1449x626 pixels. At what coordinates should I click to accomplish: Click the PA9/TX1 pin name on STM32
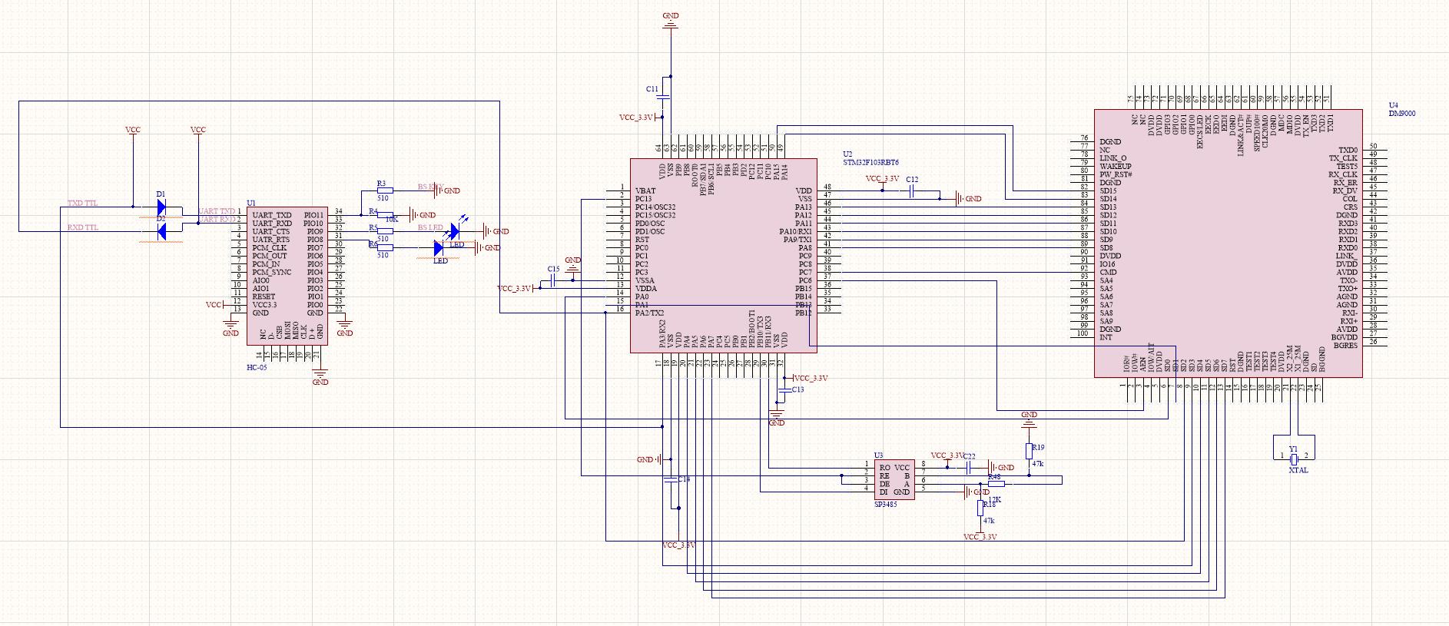coord(797,240)
